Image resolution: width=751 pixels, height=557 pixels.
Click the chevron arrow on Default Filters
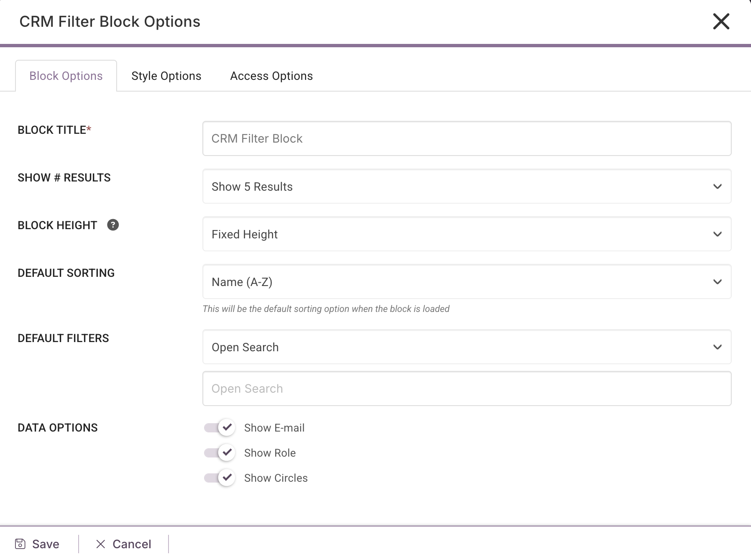click(x=717, y=347)
